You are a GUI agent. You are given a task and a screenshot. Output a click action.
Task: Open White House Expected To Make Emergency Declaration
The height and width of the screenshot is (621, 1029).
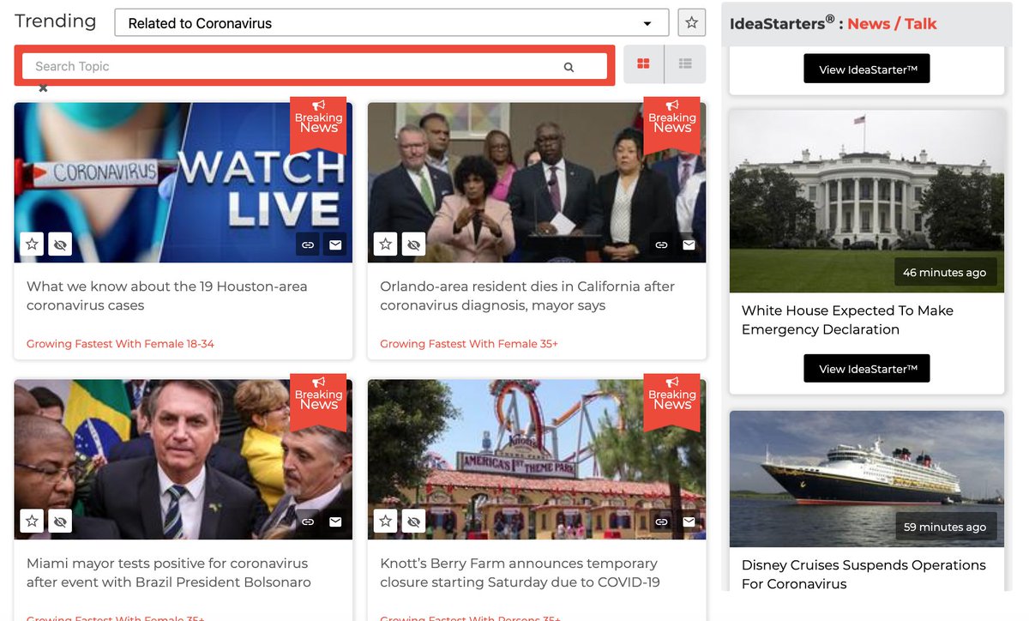click(x=847, y=320)
